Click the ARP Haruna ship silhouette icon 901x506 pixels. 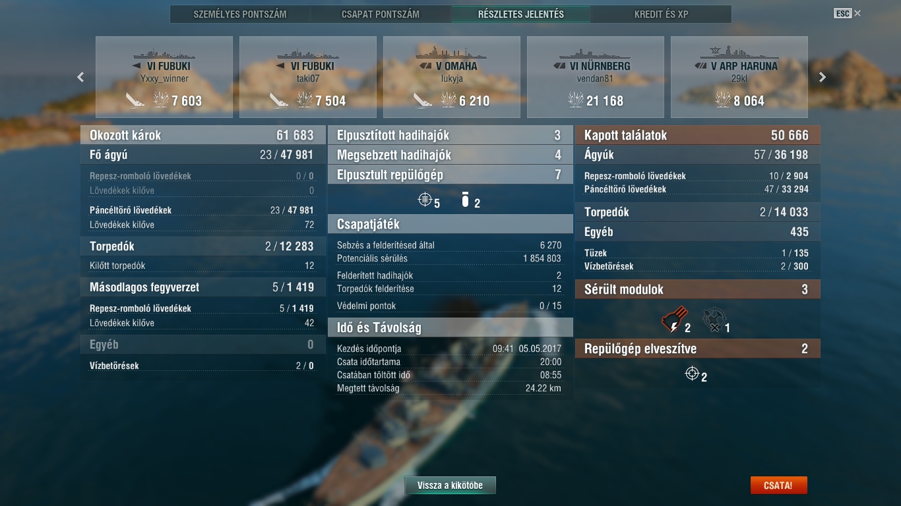tap(739, 51)
